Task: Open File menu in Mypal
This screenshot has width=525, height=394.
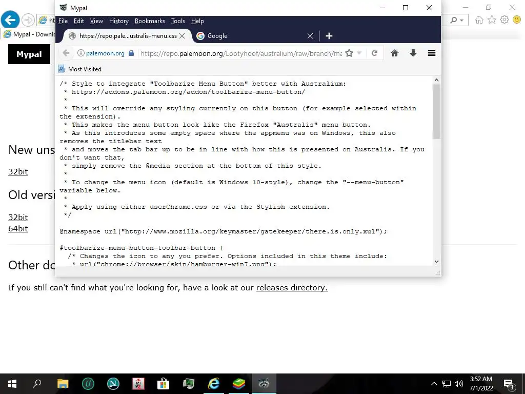Action: [x=63, y=21]
